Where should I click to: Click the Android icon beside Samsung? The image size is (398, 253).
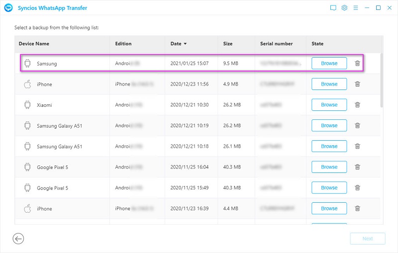[x=27, y=63]
